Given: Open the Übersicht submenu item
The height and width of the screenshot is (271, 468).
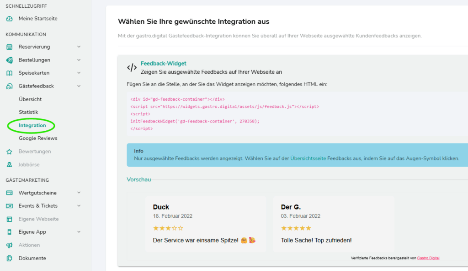Looking at the screenshot, I should click(30, 99).
